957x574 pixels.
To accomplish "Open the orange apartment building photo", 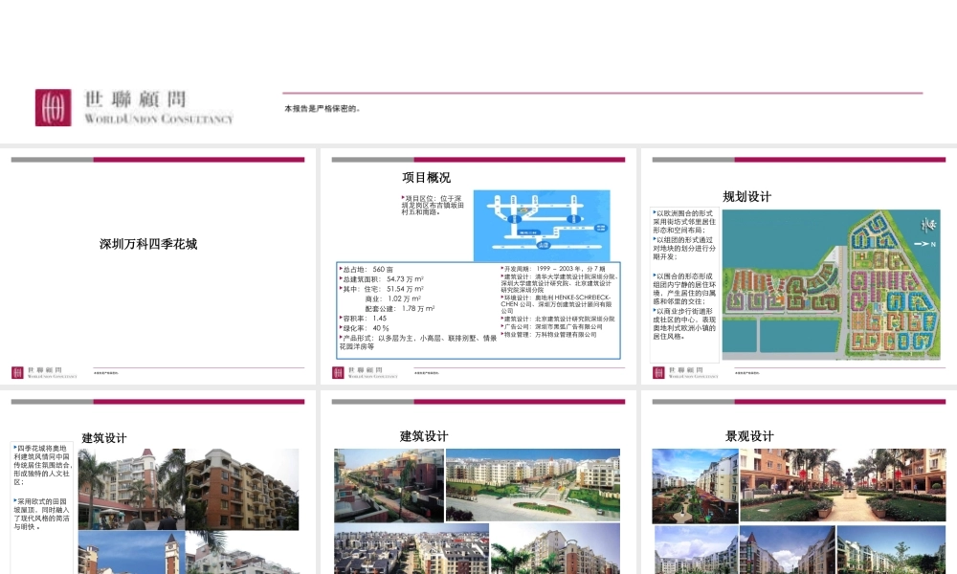I will [x=242, y=488].
